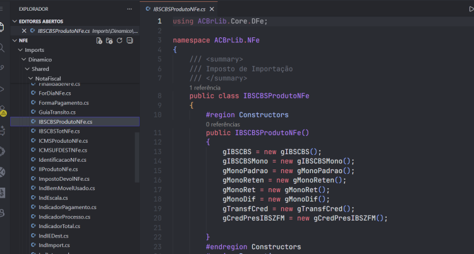This screenshot has width=474, height=254.
Task: Select IBSCBSProdutoNFe.cs entry in open editors
Action: (x=75, y=31)
